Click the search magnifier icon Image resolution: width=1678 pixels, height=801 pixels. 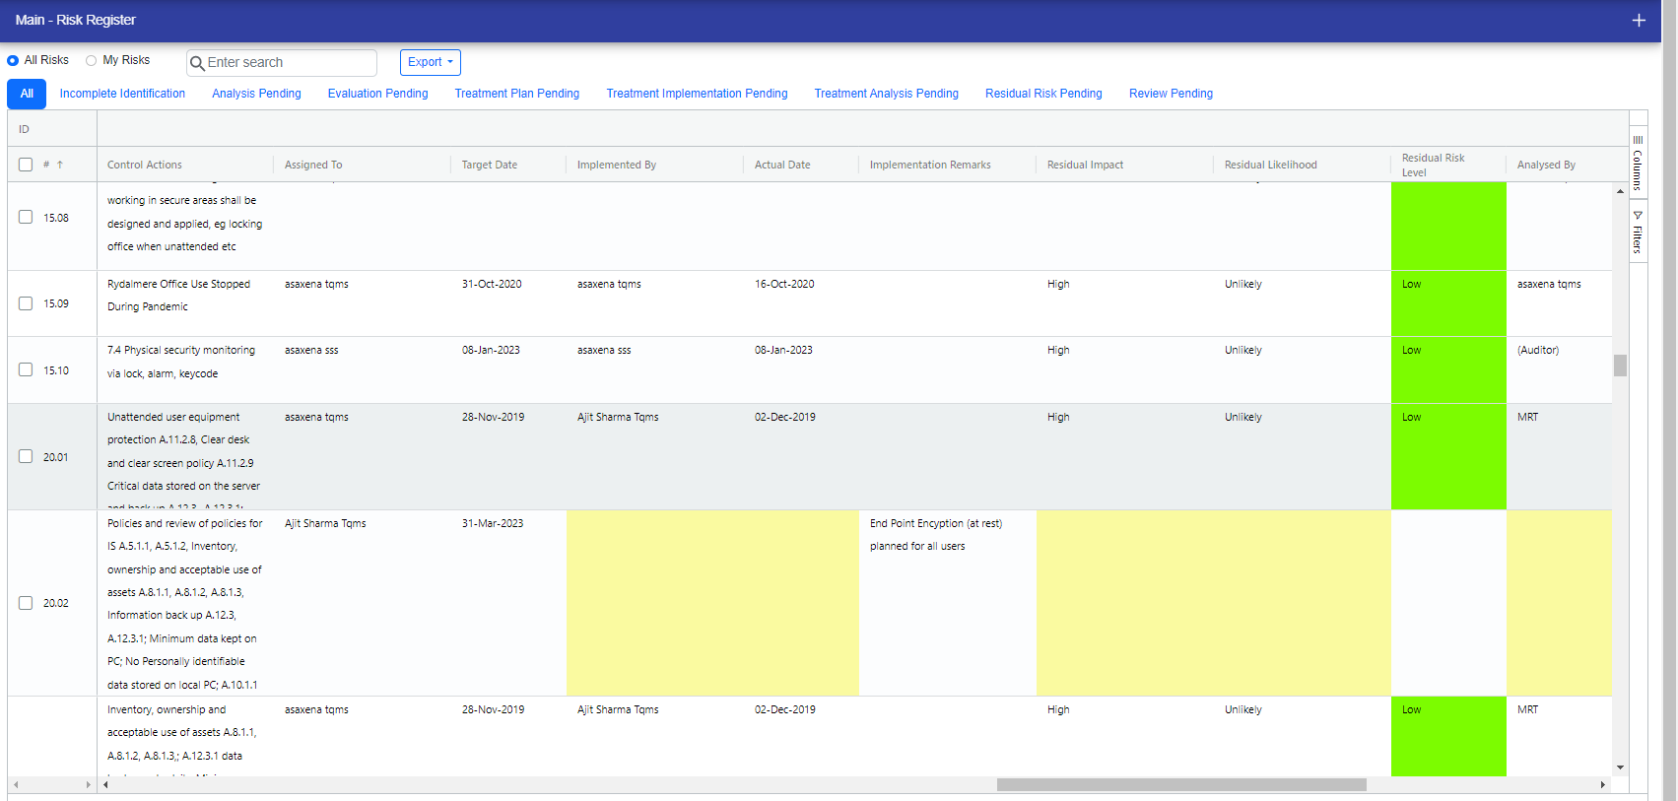pyautogui.click(x=197, y=63)
